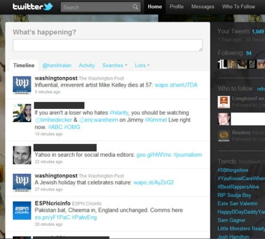Open the Little Monsters Ready trend
The width and height of the screenshot is (265, 239).
point(241,229)
